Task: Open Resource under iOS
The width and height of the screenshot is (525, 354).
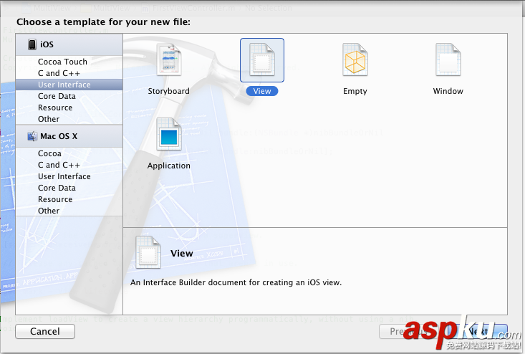Action: pos(55,107)
